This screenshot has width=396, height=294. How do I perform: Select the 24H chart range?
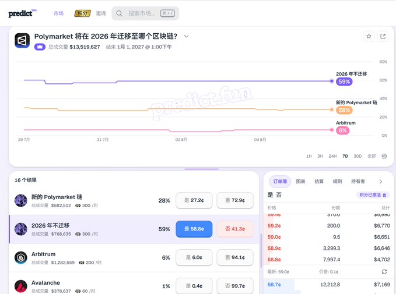pos(332,156)
